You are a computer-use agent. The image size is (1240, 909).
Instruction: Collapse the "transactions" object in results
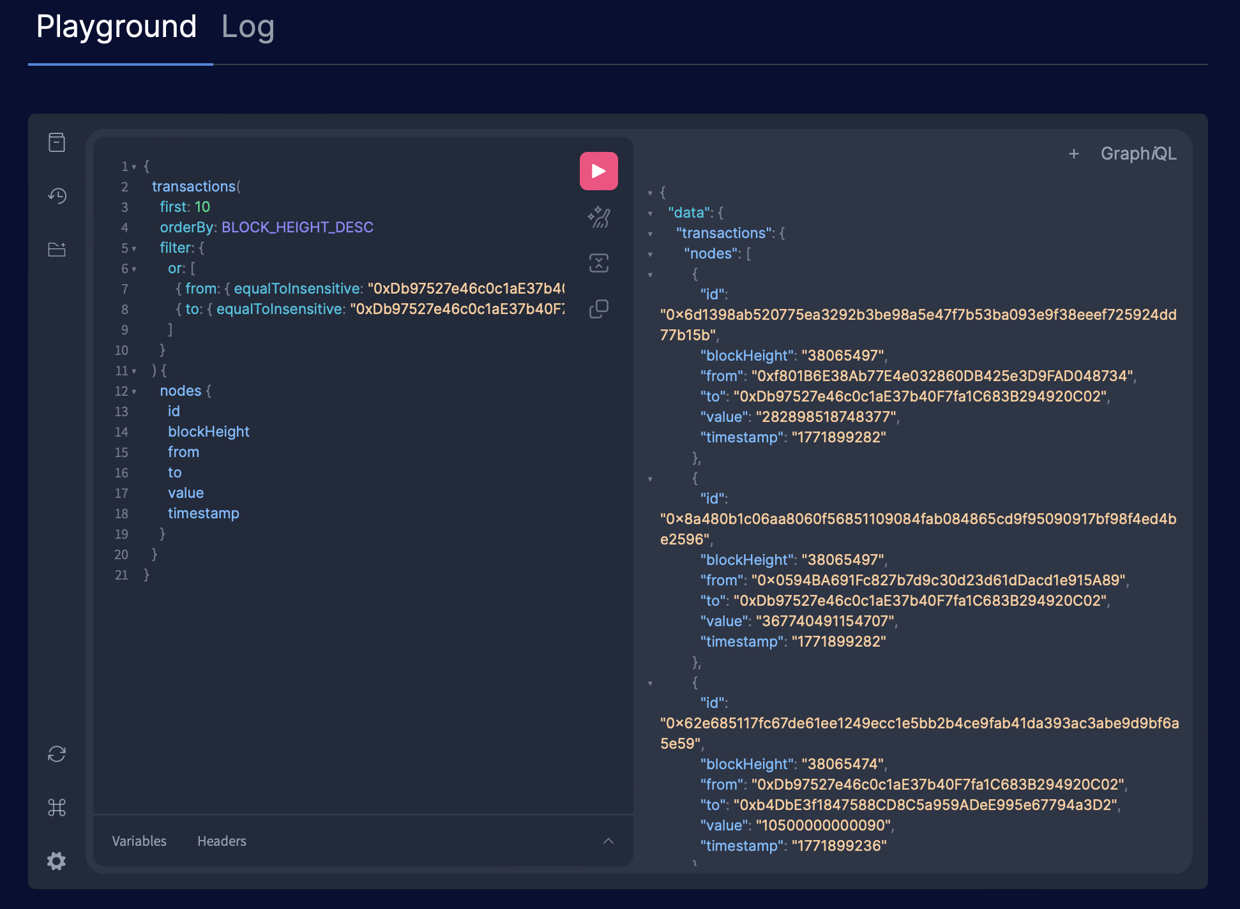coord(650,234)
